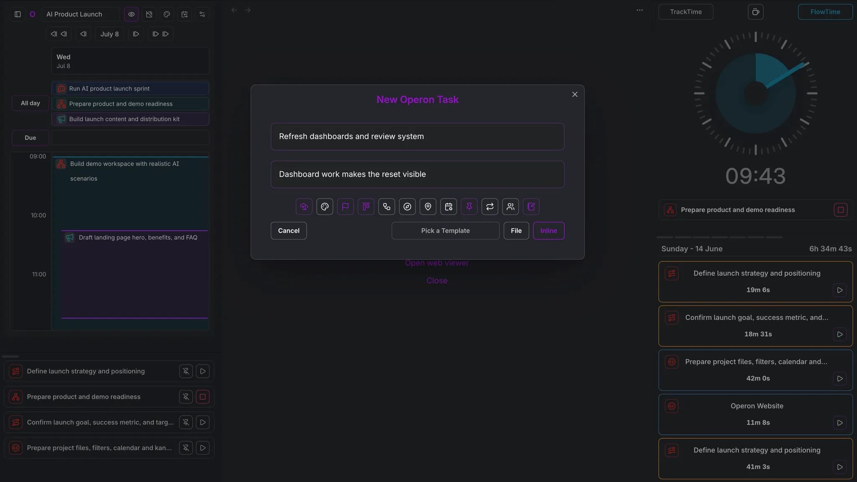This screenshot has height=482, width=857.
Task: Click the crossed-out calendar icon
Action: pos(149,14)
